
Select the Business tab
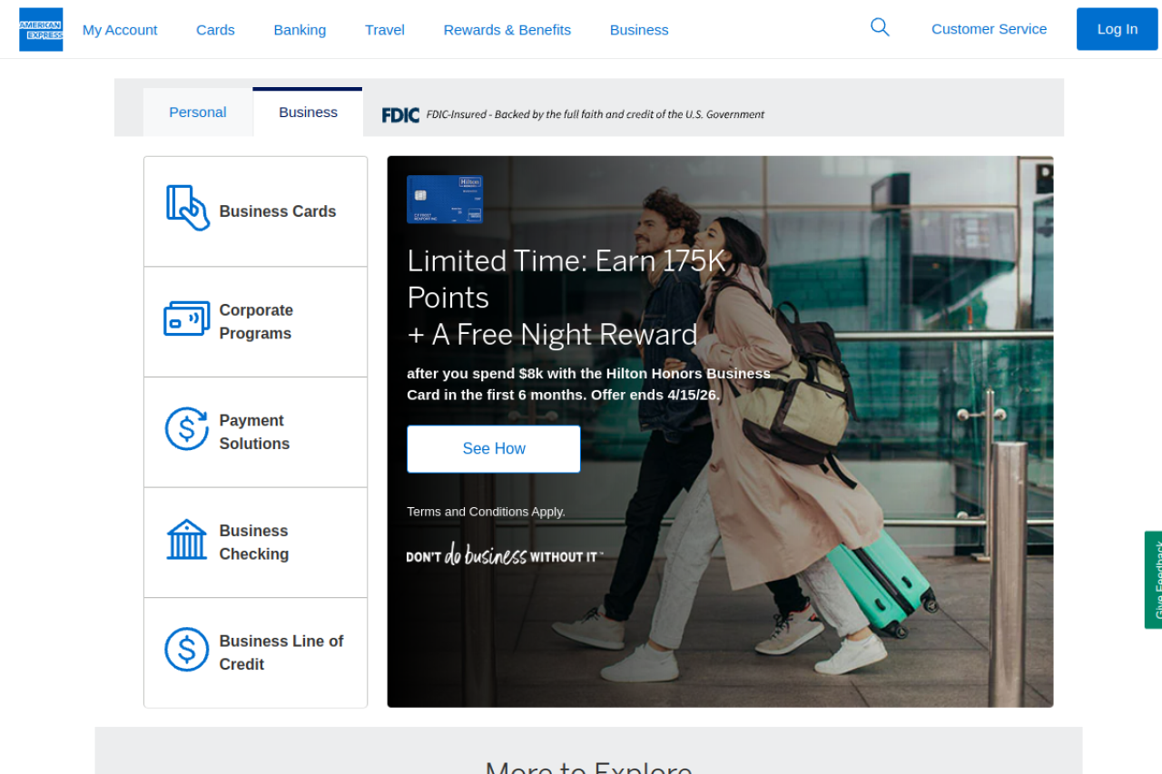tap(308, 113)
